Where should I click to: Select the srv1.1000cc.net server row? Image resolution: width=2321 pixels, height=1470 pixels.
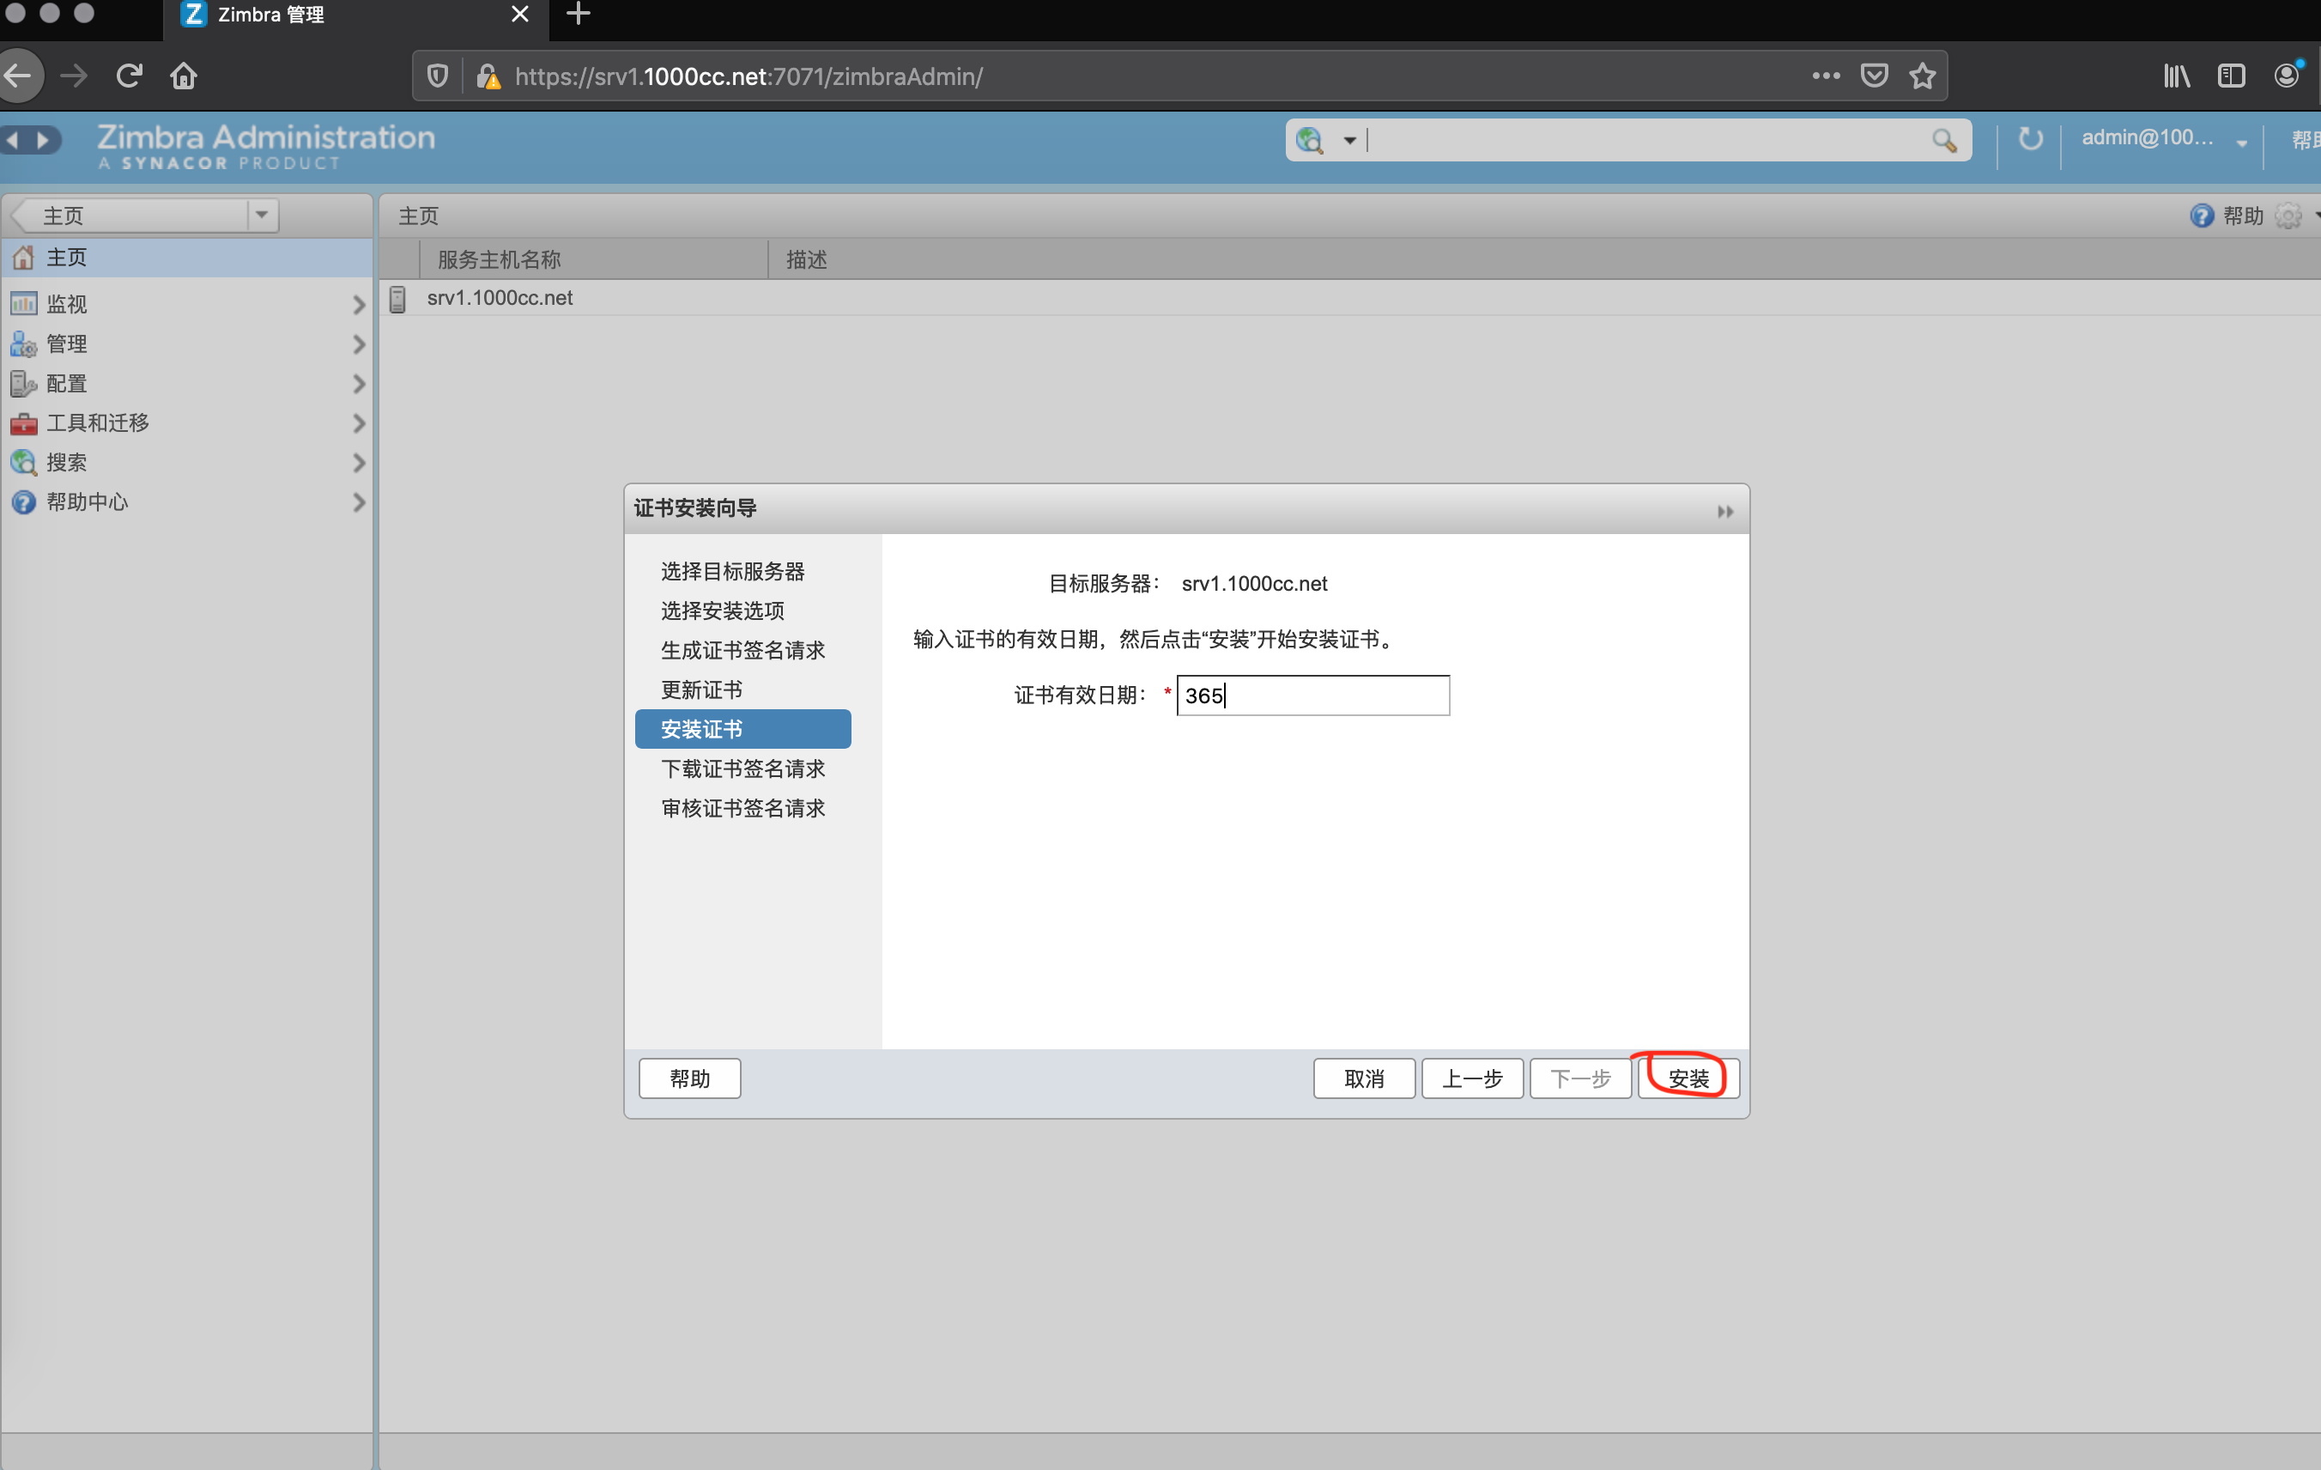point(1349,298)
